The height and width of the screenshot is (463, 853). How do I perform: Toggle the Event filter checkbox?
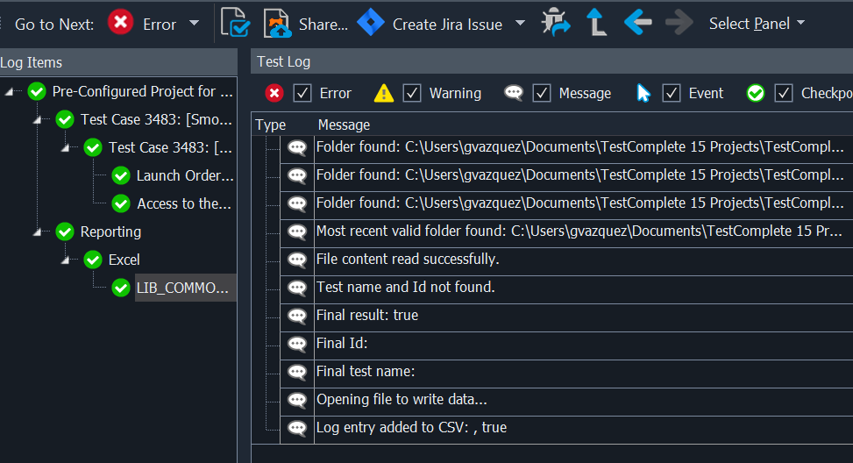[672, 93]
